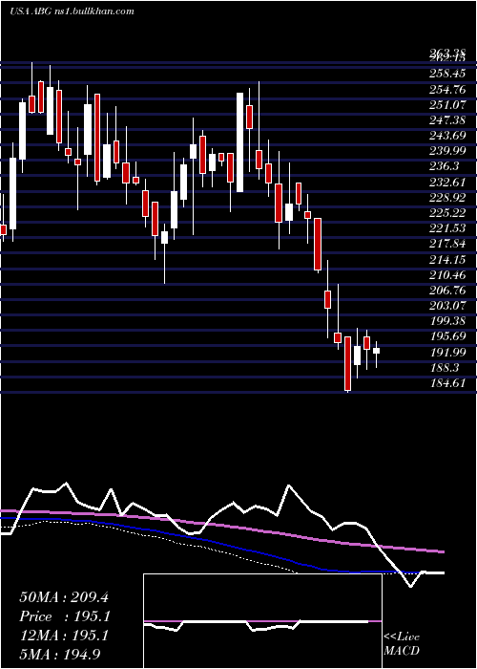Click the 232.61 price axis label

[447, 183]
